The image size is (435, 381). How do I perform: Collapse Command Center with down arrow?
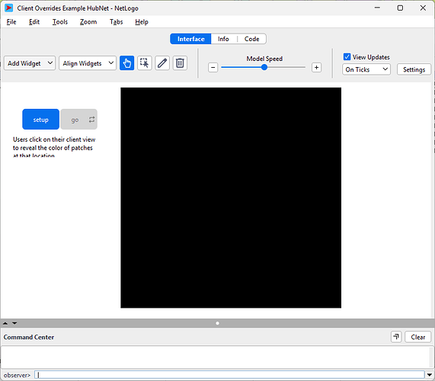(x=14, y=323)
